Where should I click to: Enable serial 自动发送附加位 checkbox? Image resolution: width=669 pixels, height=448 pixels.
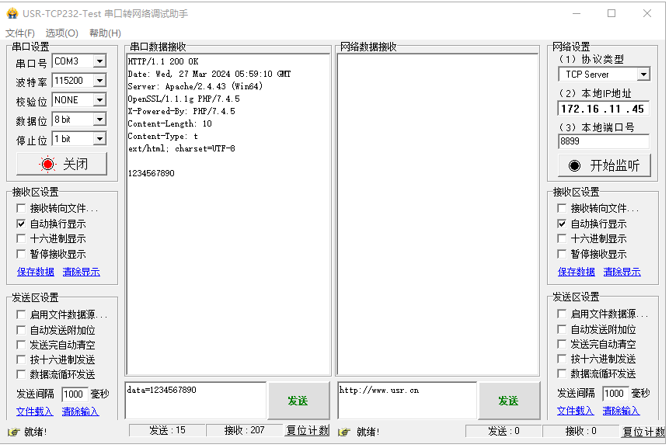pyautogui.click(x=21, y=330)
